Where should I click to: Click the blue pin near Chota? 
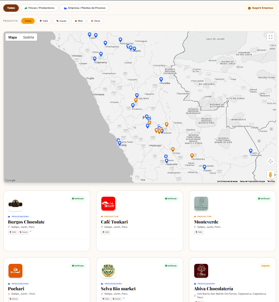tap(101, 54)
